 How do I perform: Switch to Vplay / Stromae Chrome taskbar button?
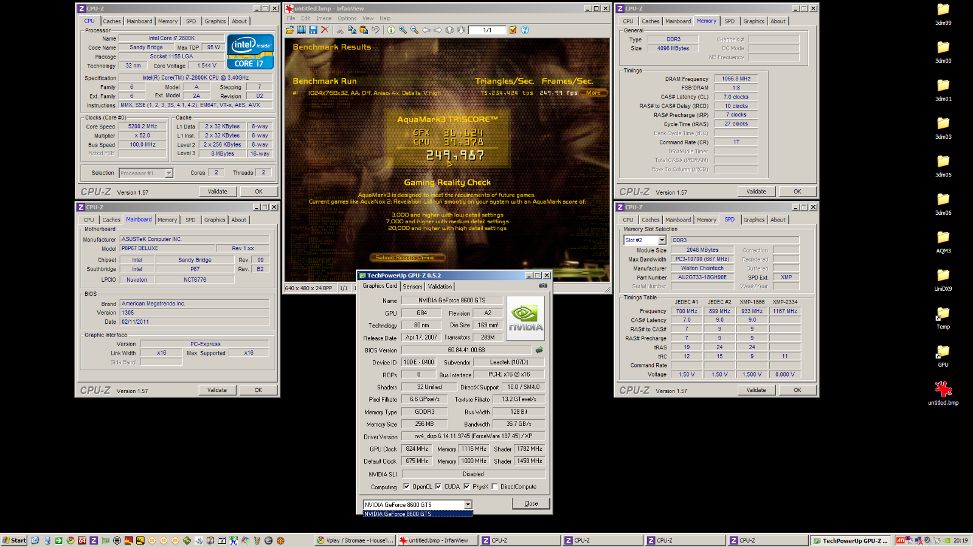tap(356, 540)
